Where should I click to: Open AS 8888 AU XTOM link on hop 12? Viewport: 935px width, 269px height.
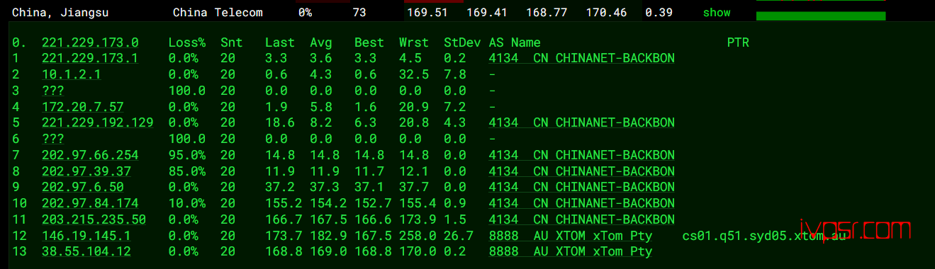tap(571, 236)
